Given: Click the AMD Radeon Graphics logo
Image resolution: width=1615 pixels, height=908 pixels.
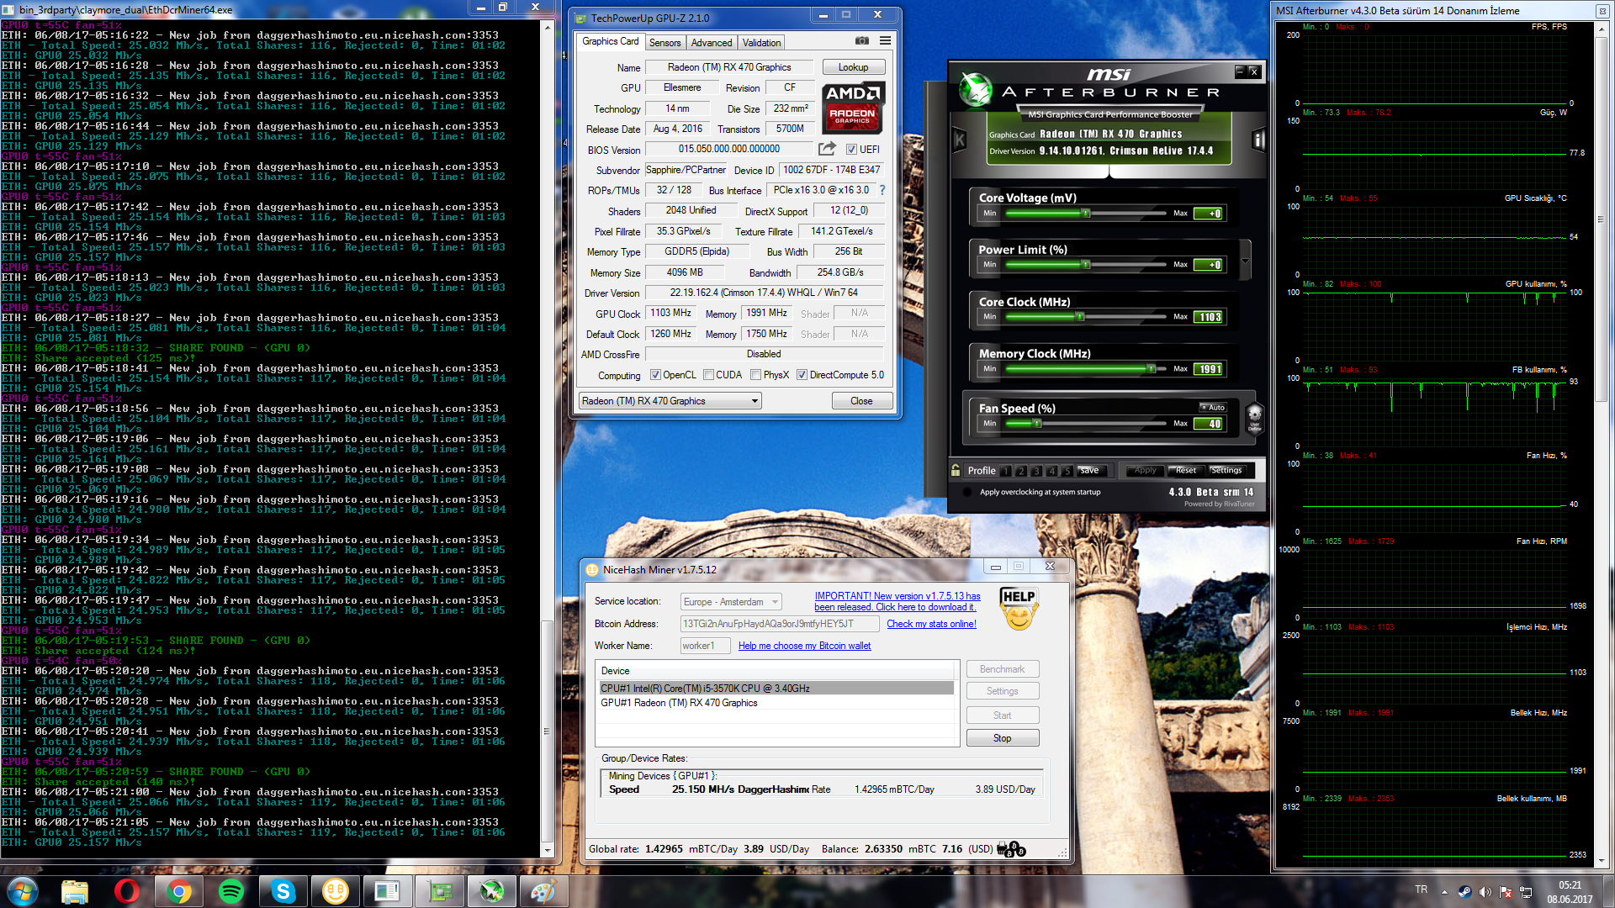Looking at the screenshot, I should tap(853, 108).
